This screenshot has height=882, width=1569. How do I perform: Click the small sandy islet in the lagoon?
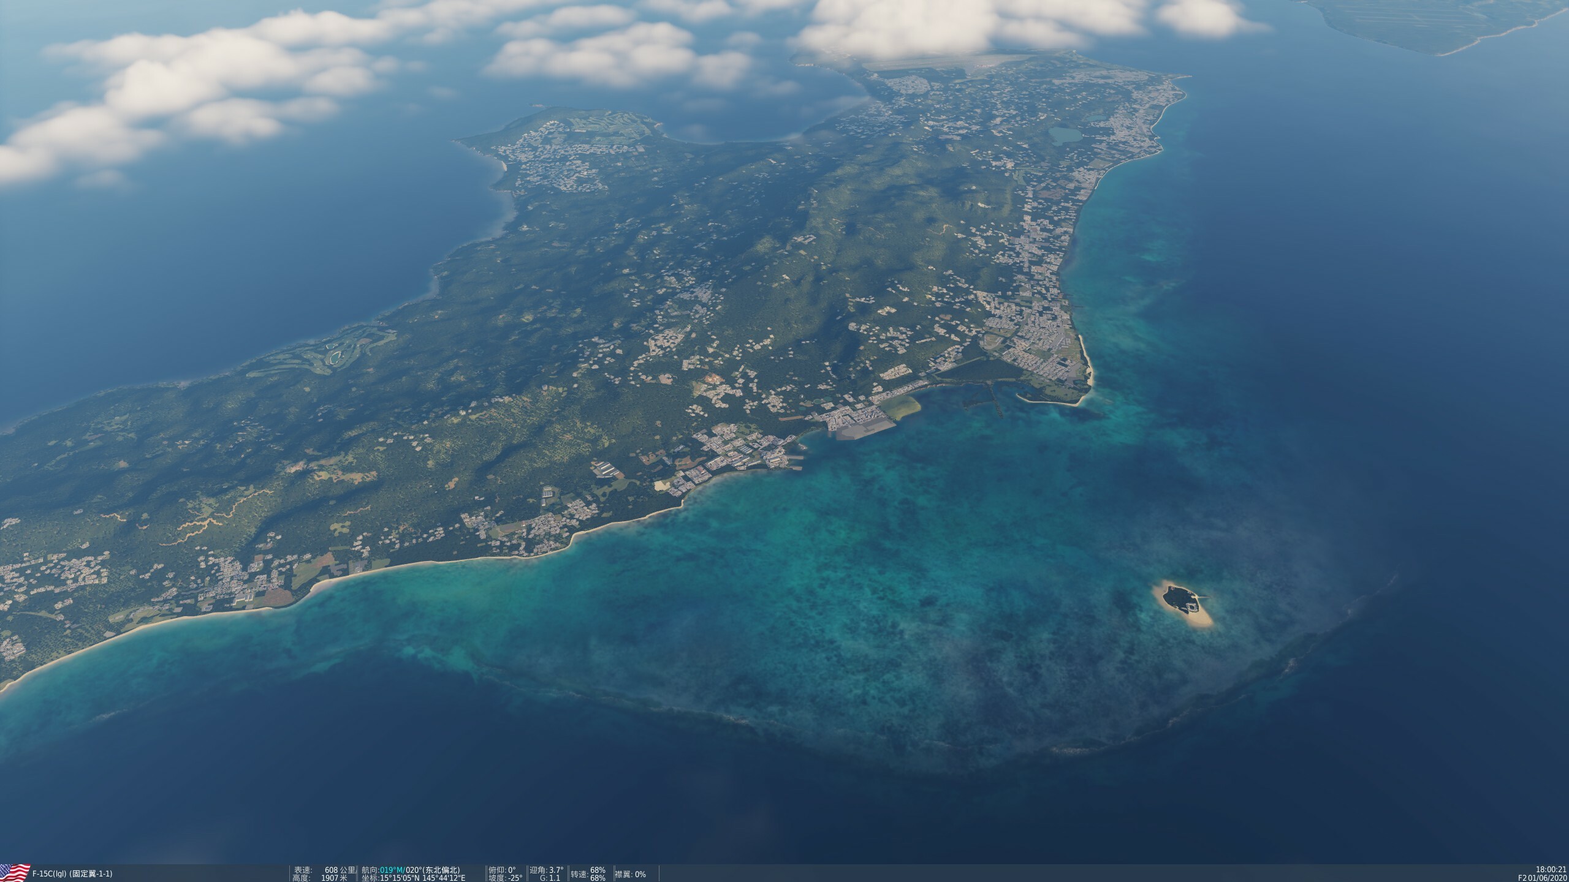tap(1182, 604)
